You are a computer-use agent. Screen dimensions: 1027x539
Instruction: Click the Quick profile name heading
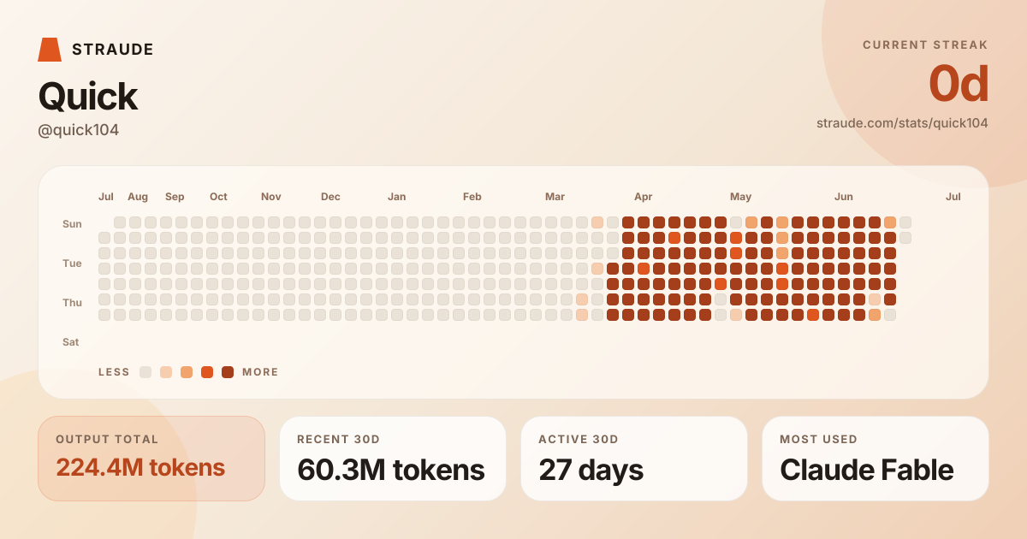coord(88,97)
